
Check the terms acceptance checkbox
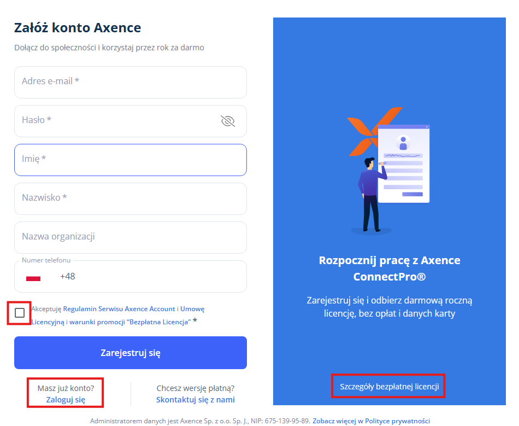pos(20,313)
